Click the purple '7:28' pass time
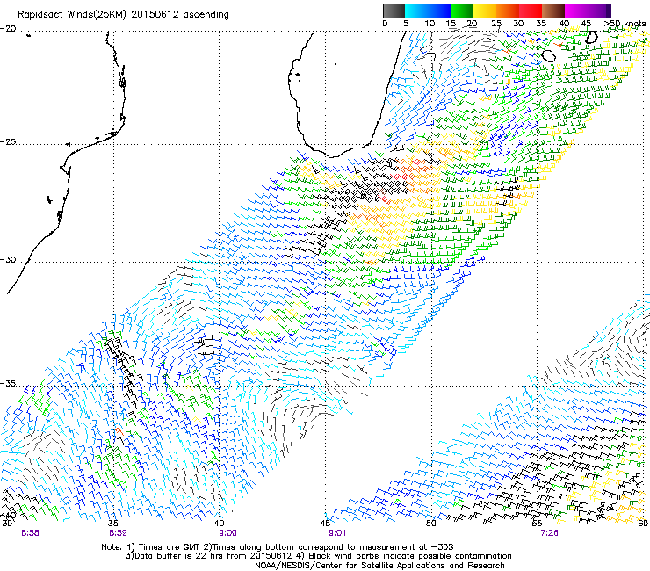The width and height of the screenshot is (650, 571). 550,533
